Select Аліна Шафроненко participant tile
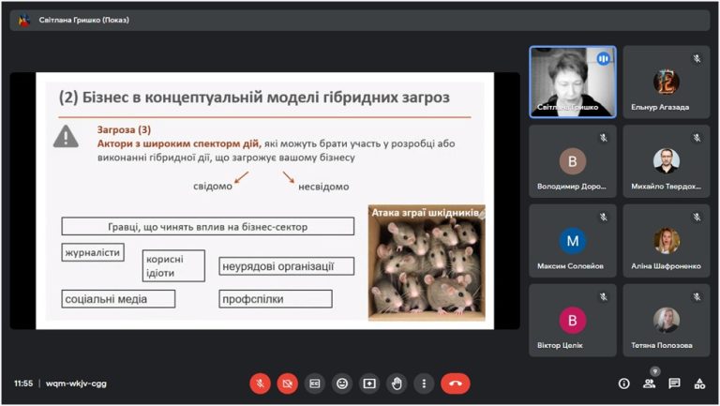 (667, 241)
